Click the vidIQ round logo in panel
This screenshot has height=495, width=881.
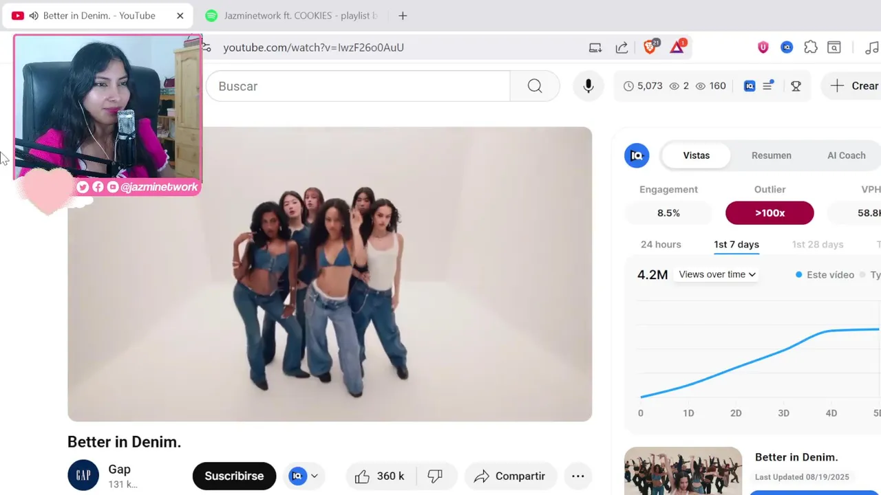(637, 155)
